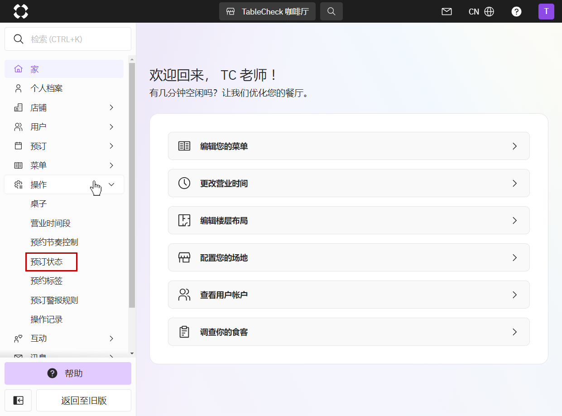Click the 操作 gear icon in sidebar

pyautogui.click(x=18, y=184)
